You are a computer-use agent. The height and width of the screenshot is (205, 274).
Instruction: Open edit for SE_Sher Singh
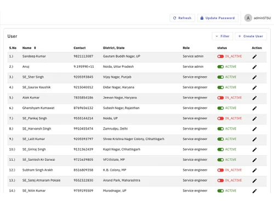[254, 77]
